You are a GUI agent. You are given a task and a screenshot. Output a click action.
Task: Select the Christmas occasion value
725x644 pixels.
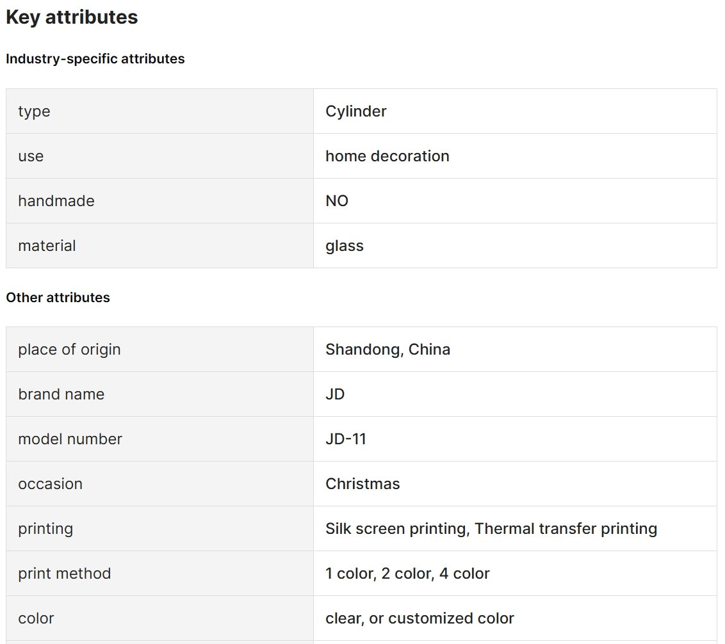click(x=363, y=483)
